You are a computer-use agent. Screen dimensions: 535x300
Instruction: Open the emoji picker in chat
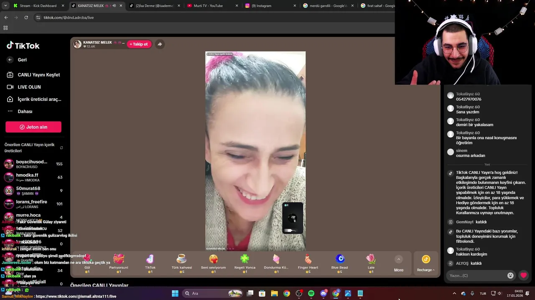pos(510,275)
